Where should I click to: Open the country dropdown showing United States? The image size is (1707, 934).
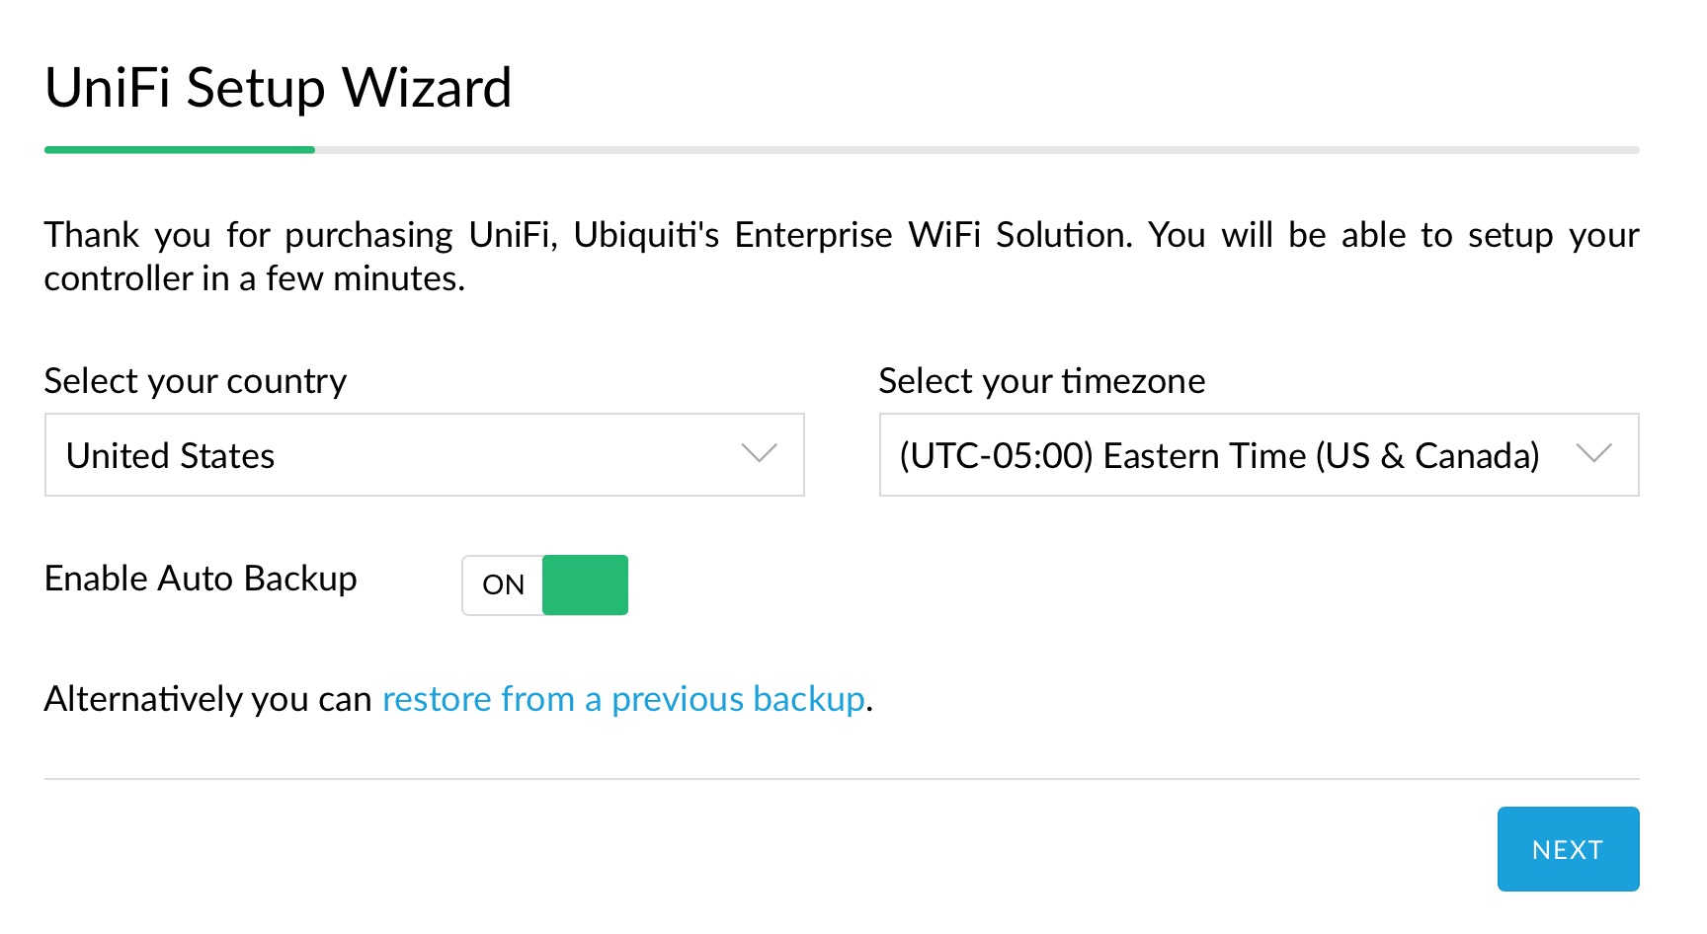[x=424, y=455]
